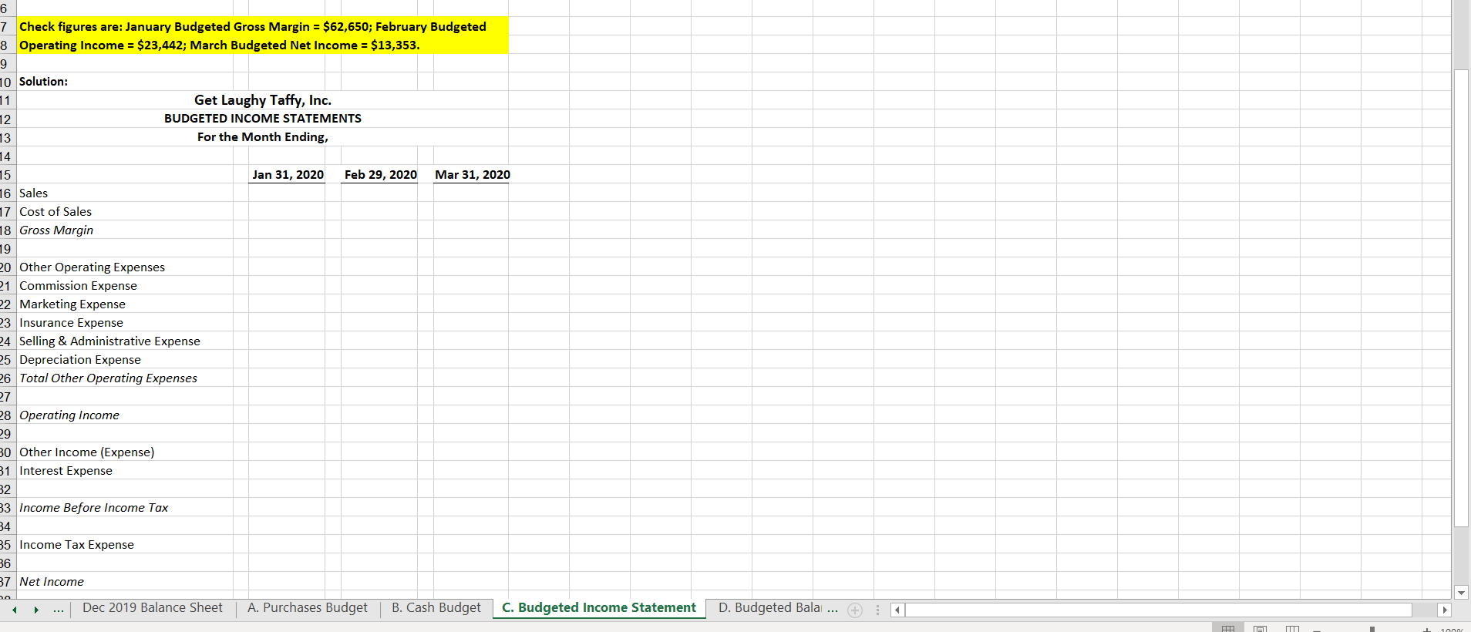Select the Feb 29, 2020 heading cell
This screenshot has width=1471, height=632.
coord(379,174)
